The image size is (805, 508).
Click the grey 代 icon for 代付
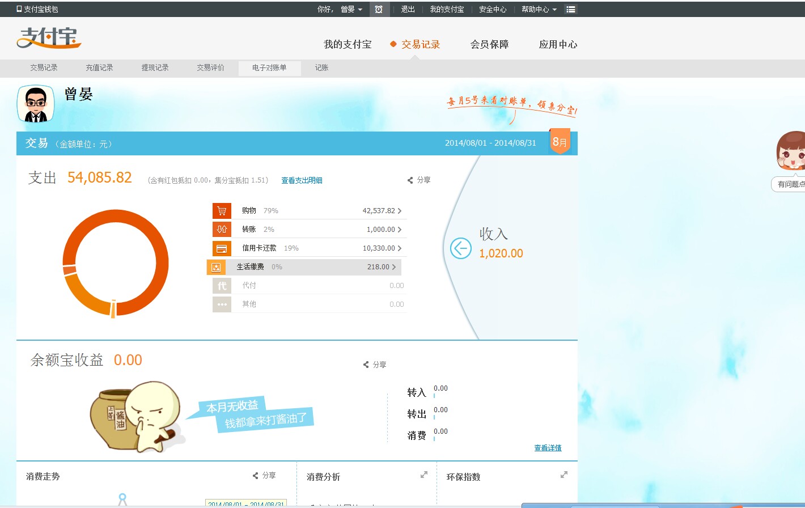pyautogui.click(x=222, y=286)
